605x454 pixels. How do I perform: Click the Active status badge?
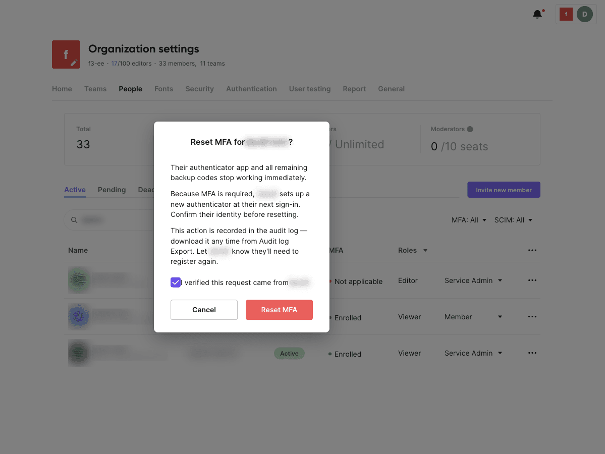pos(290,353)
